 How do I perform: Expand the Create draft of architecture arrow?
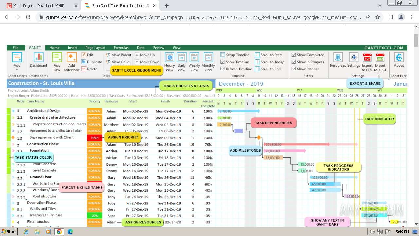pos(13,118)
